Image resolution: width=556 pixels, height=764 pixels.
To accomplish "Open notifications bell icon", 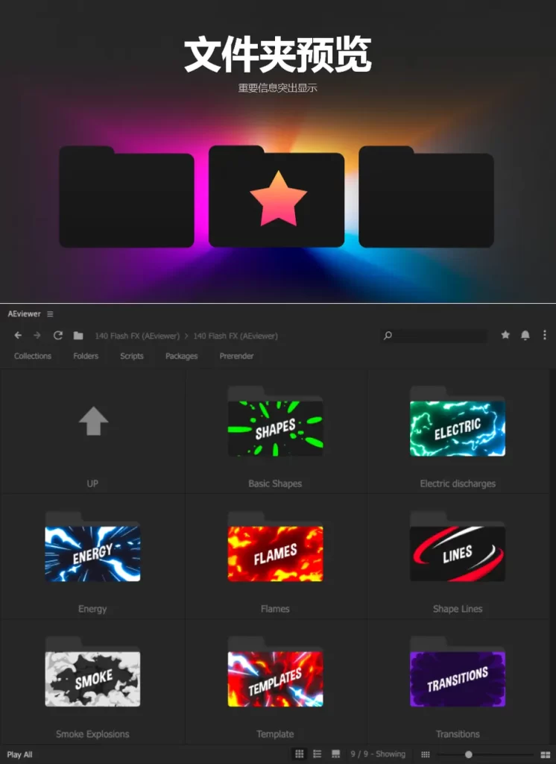I will [x=525, y=336].
